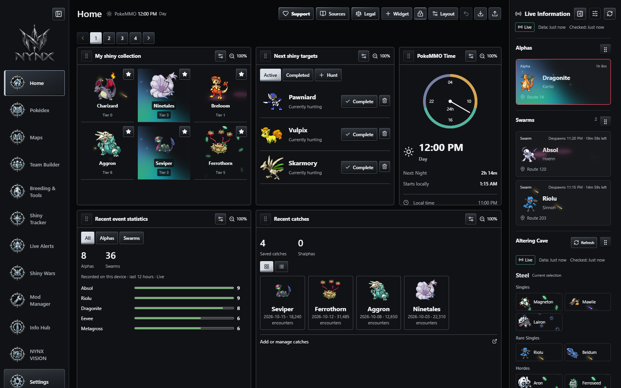Click zoom 100% on Next shiny targets
Screen dimensions: 621x388
pyautogui.click(x=381, y=56)
